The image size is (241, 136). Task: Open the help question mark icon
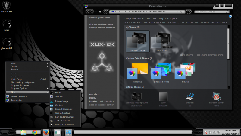point(230,16)
